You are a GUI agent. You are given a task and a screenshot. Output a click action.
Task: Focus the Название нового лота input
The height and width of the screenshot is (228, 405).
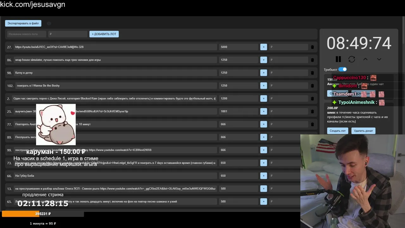click(27, 34)
